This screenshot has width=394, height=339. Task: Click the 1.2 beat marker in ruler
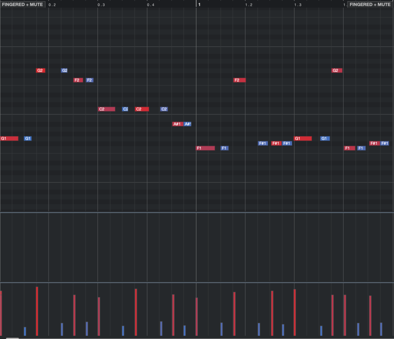tap(249, 5)
